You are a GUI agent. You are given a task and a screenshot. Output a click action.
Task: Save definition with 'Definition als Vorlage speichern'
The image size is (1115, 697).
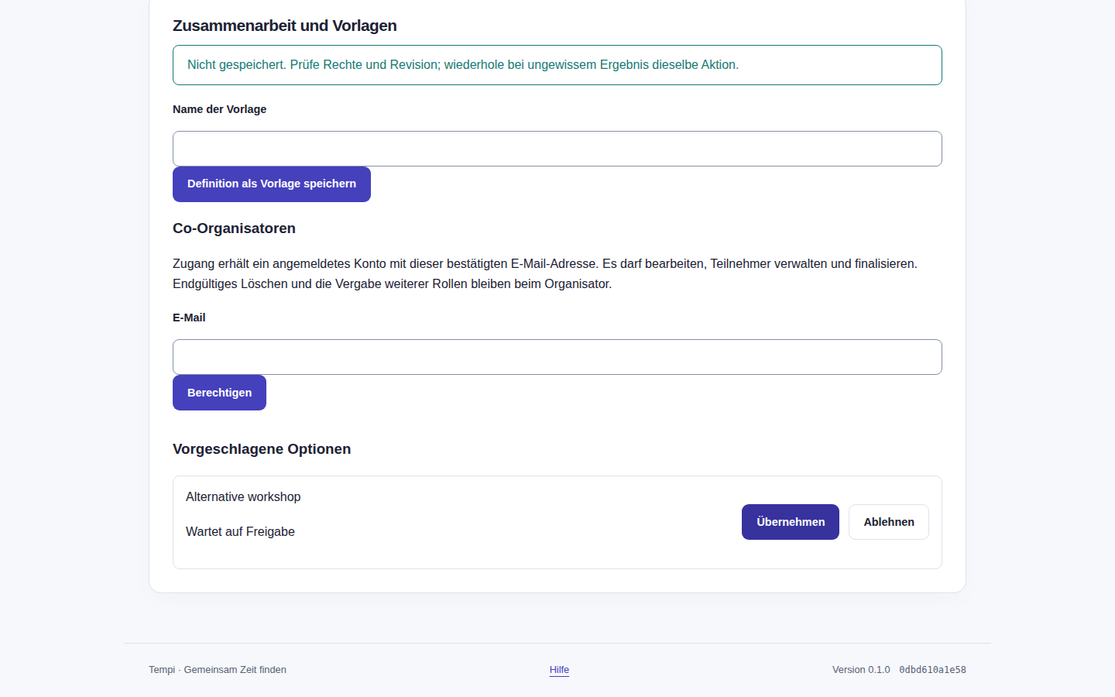pyautogui.click(x=272, y=184)
